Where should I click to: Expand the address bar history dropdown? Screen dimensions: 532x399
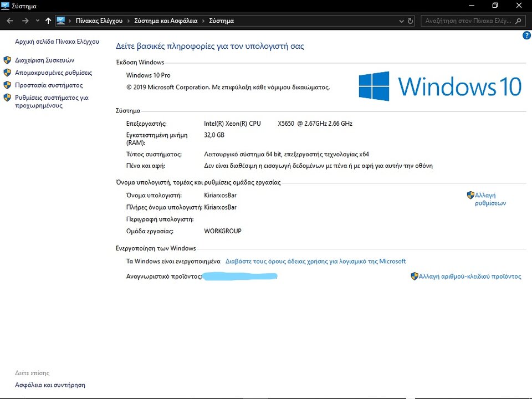[x=401, y=21]
